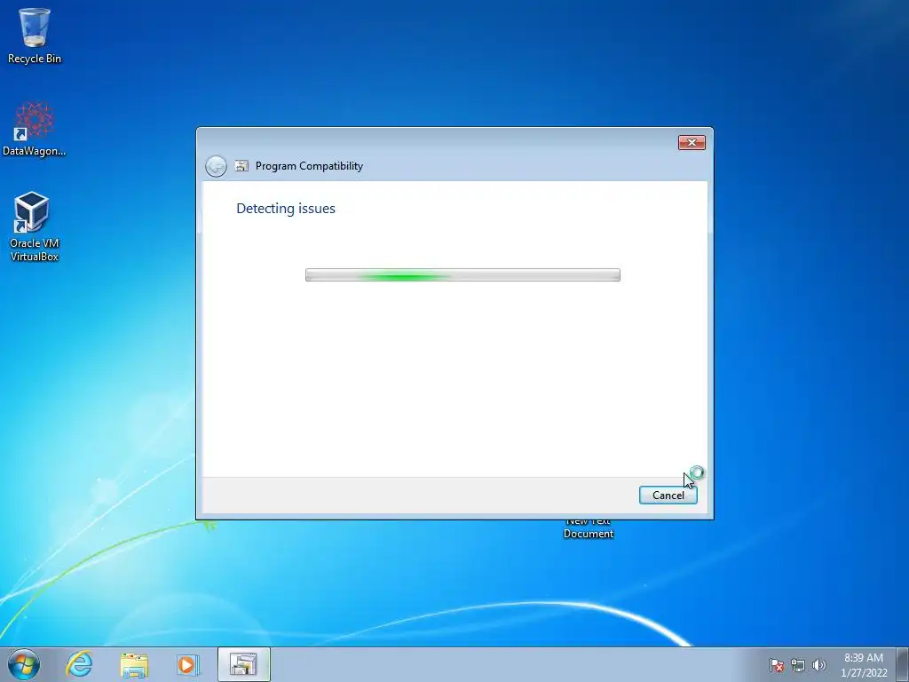909x682 pixels.
Task: Launch Internet Explorer from the taskbar
Action: click(x=79, y=664)
